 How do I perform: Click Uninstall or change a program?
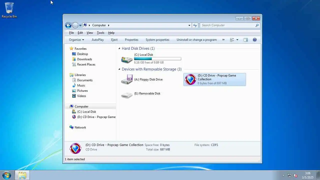pos(197,40)
